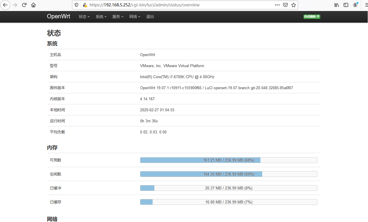Click the Firefox tracking protection shield icon
This screenshot has height=222, width=368.
point(76,5)
